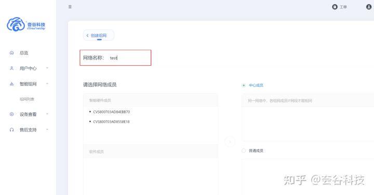The height and width of the screenshot is (195, 374).
Task: Click the person icon beside 用户中心
Action: tap(11, 68)
